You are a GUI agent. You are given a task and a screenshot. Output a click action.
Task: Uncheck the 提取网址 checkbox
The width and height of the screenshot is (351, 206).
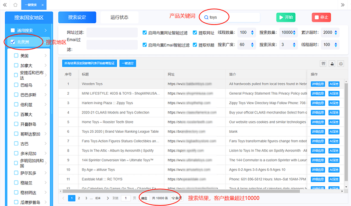(x=195, y=32)
